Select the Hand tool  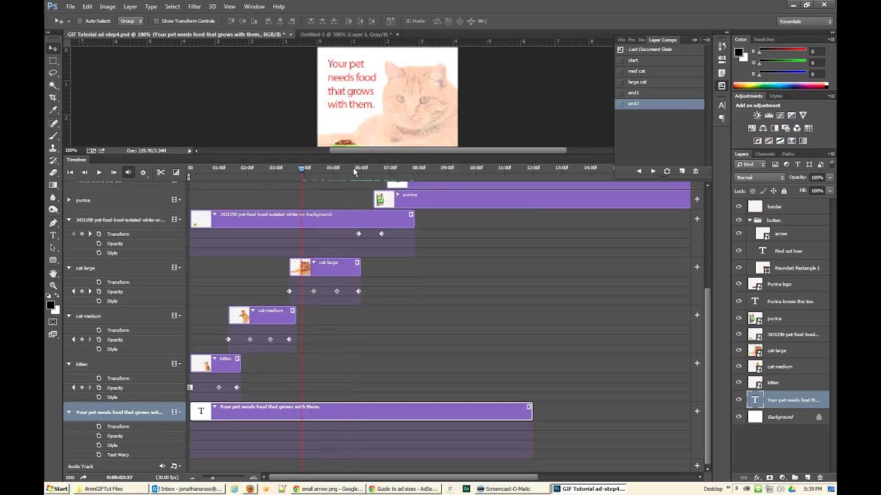[53, 273]
